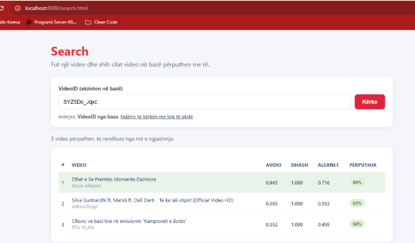
Task: Click audio score 0.945
Action: point(272,183)
